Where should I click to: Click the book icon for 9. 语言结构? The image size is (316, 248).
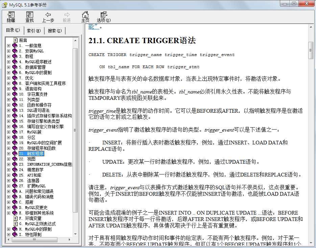click(x=15, y=89)
